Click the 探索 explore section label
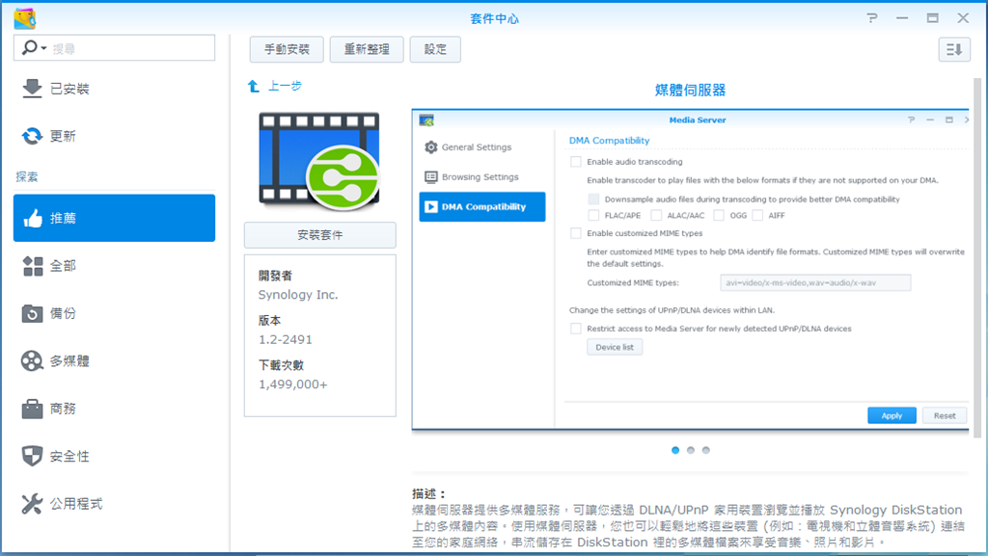988x556 pixels. (x=26, y=176)
